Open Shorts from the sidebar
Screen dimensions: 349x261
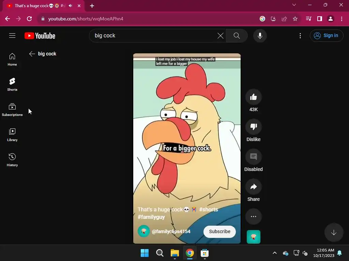click(x=12, y=85)
